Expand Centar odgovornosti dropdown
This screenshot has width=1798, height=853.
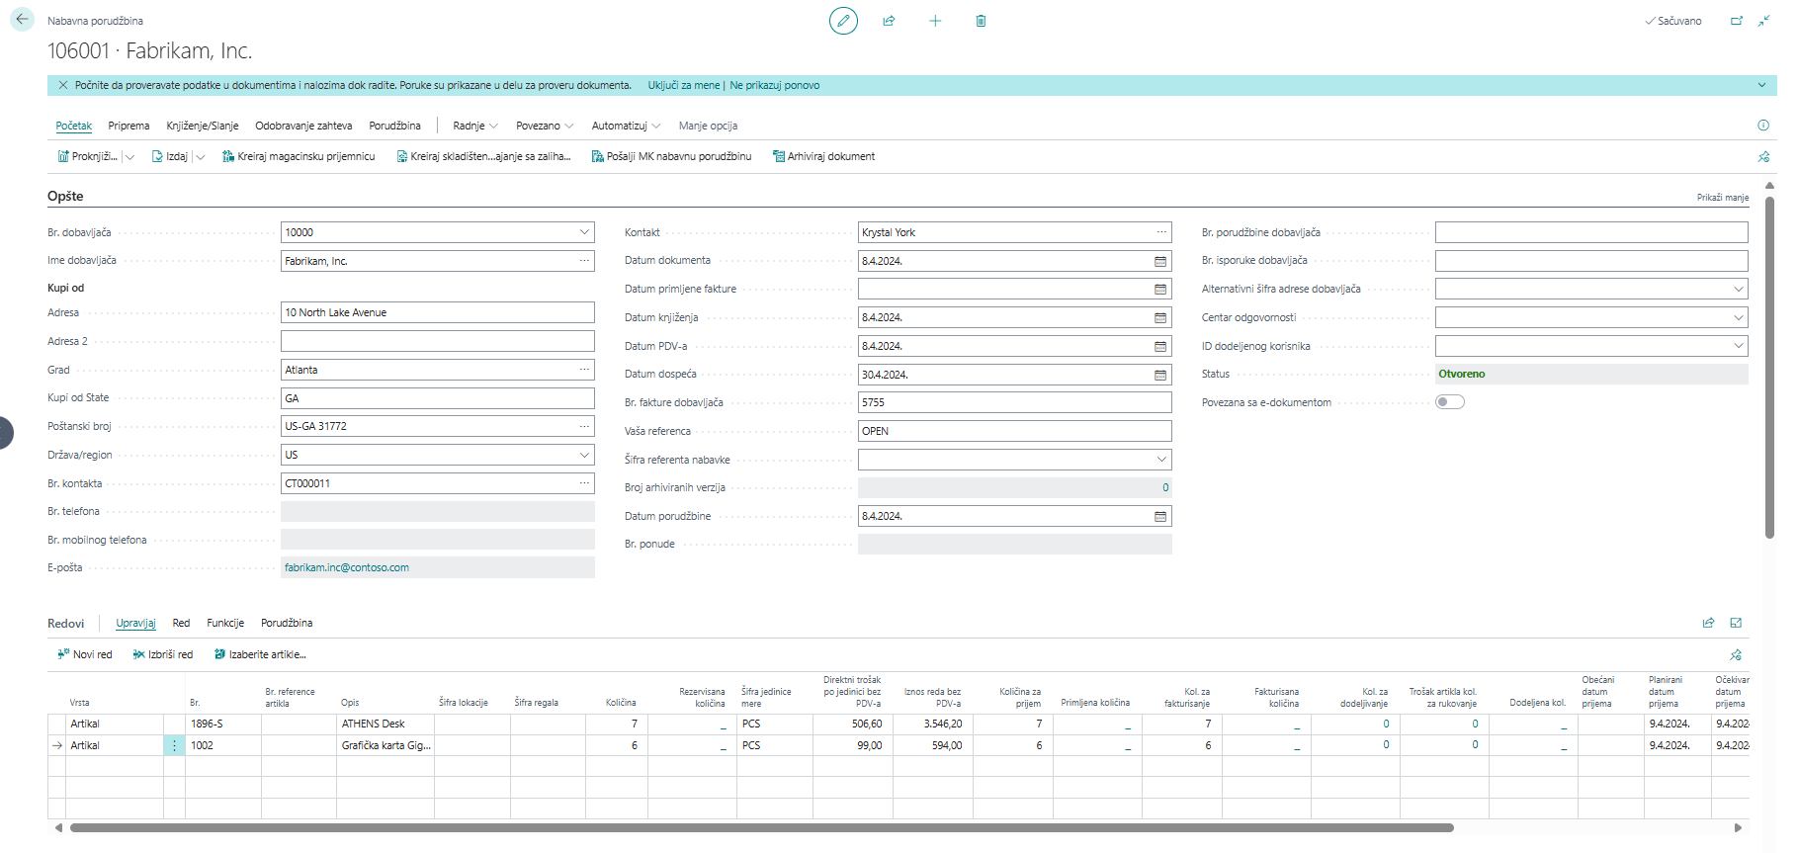[1738, 318]
